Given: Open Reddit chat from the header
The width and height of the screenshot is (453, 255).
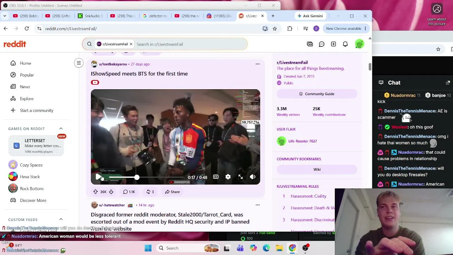Looking at the screenshot, I should [322, 44].
